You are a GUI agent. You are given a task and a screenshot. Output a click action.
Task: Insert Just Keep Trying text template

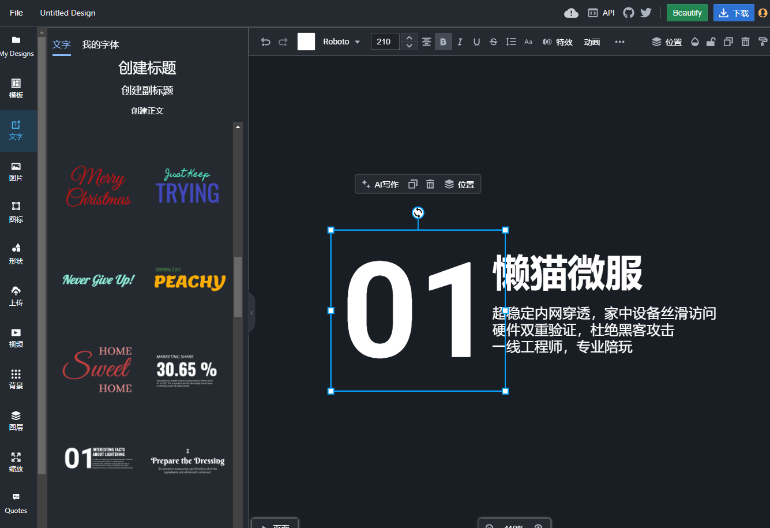pos(187,186)
